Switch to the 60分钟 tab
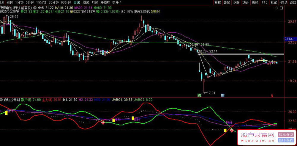The width and height of the screenshot is (297, 146). (x=66, y=2)
